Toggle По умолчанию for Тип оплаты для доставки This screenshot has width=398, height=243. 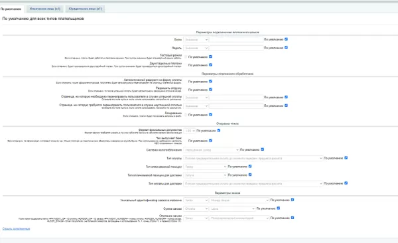click(346, 183)
